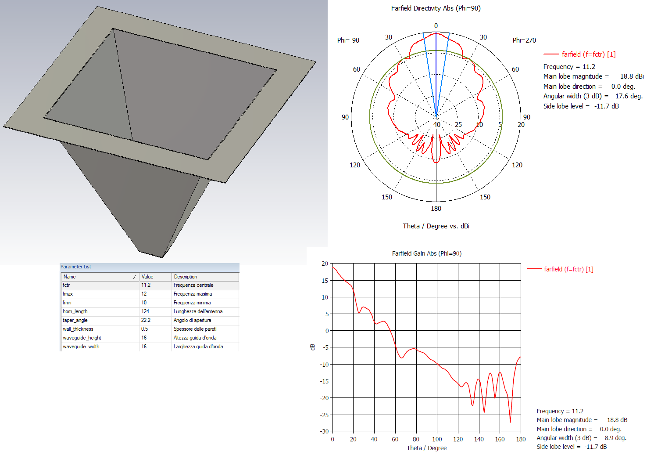Select the fmax parameter name
Screen dimensions: 647x466
tap(68, 294)
